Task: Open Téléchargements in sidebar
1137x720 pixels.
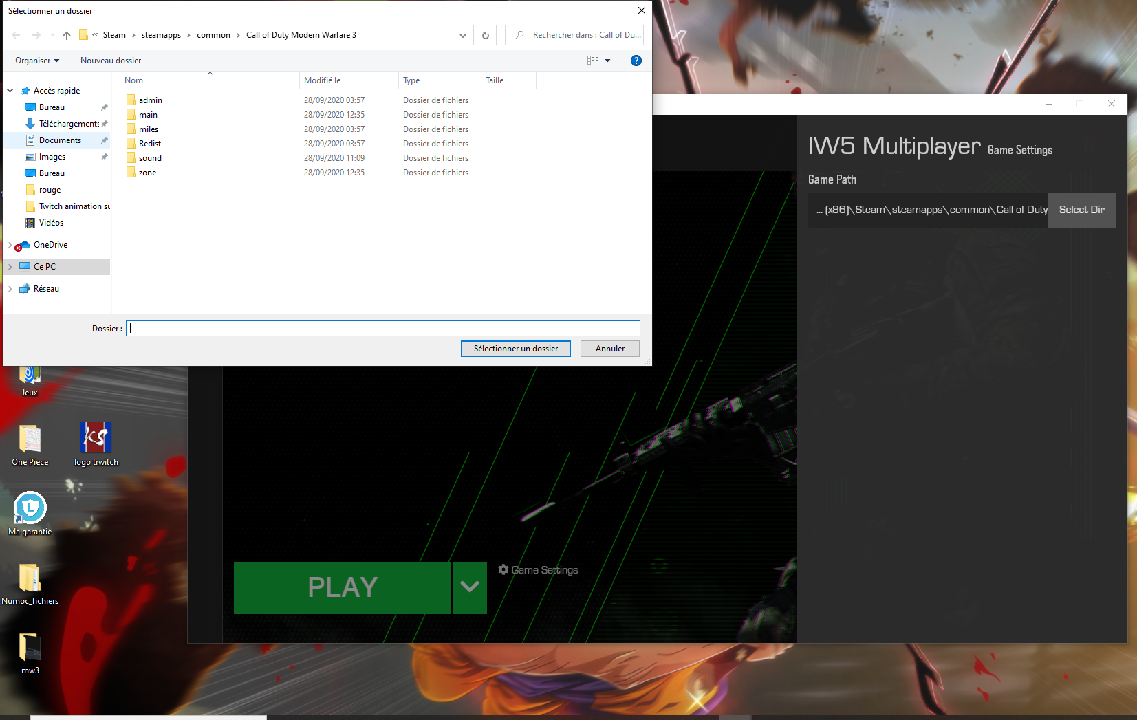Action: [x=69, y=124]
